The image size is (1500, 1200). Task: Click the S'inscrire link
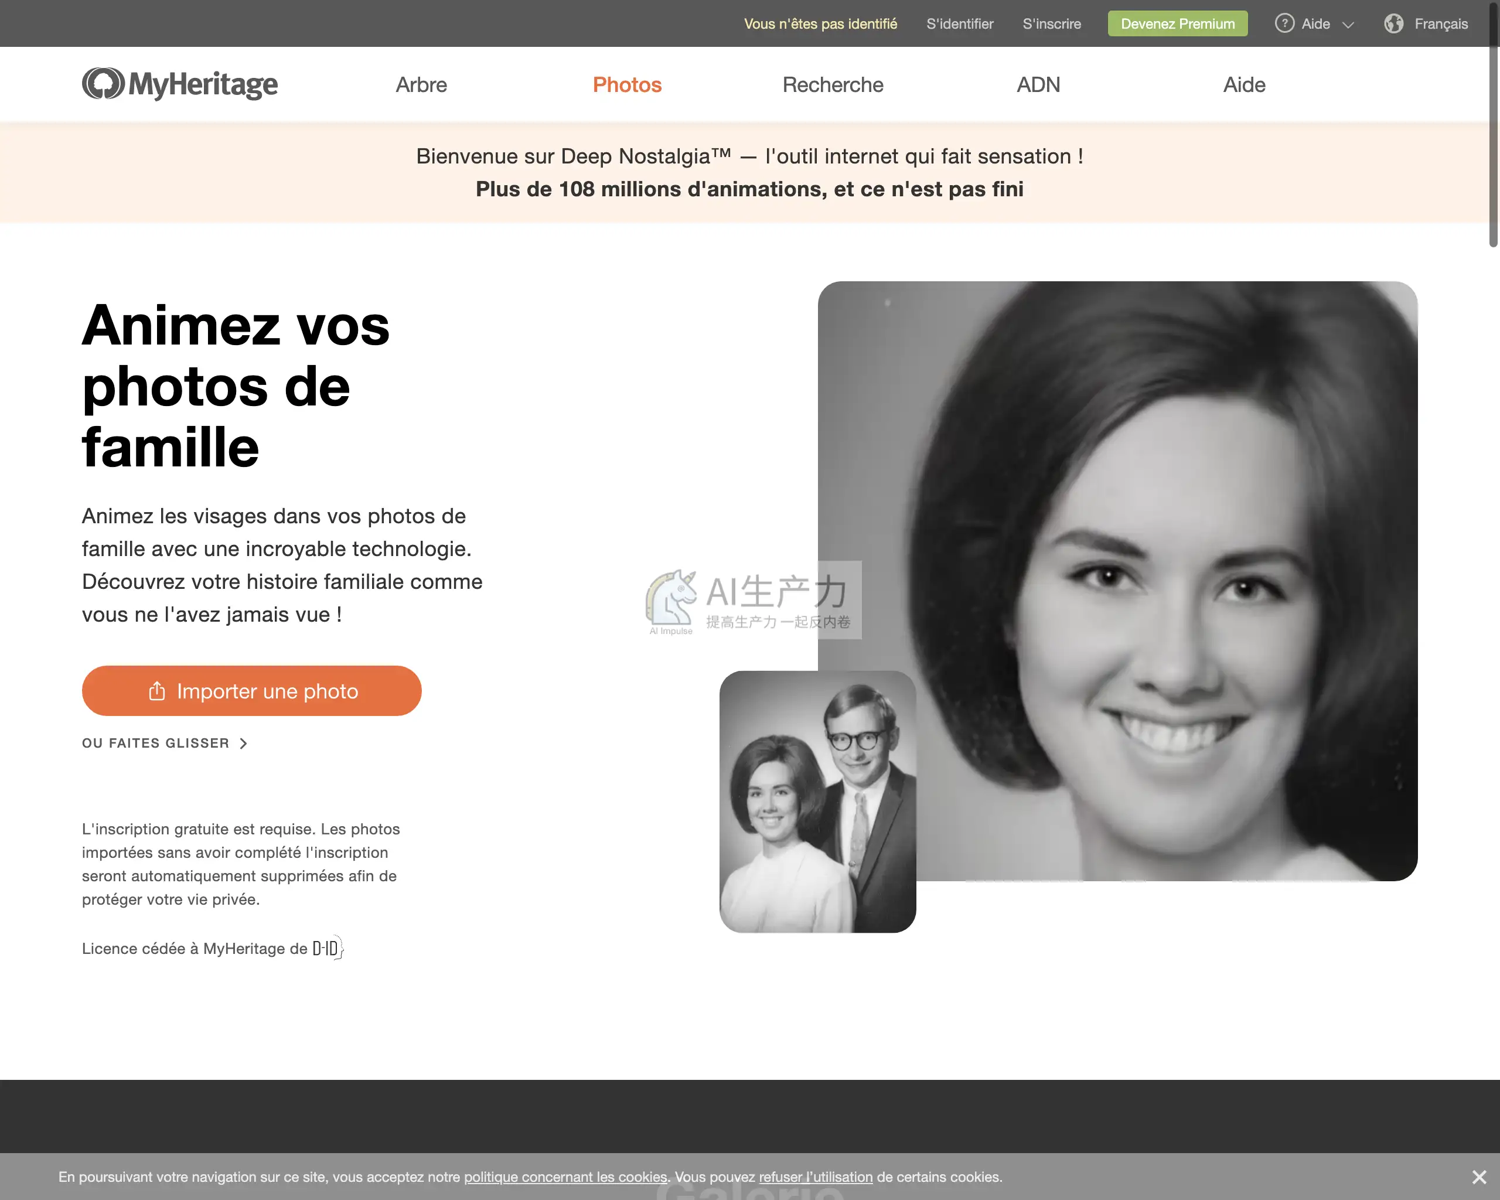[1051, 23]
